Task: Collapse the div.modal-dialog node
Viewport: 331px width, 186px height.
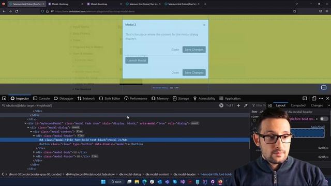Action: coord(28,128)
